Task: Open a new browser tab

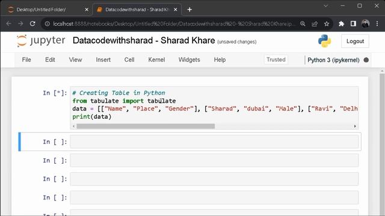Action: [x=189, y=10]
